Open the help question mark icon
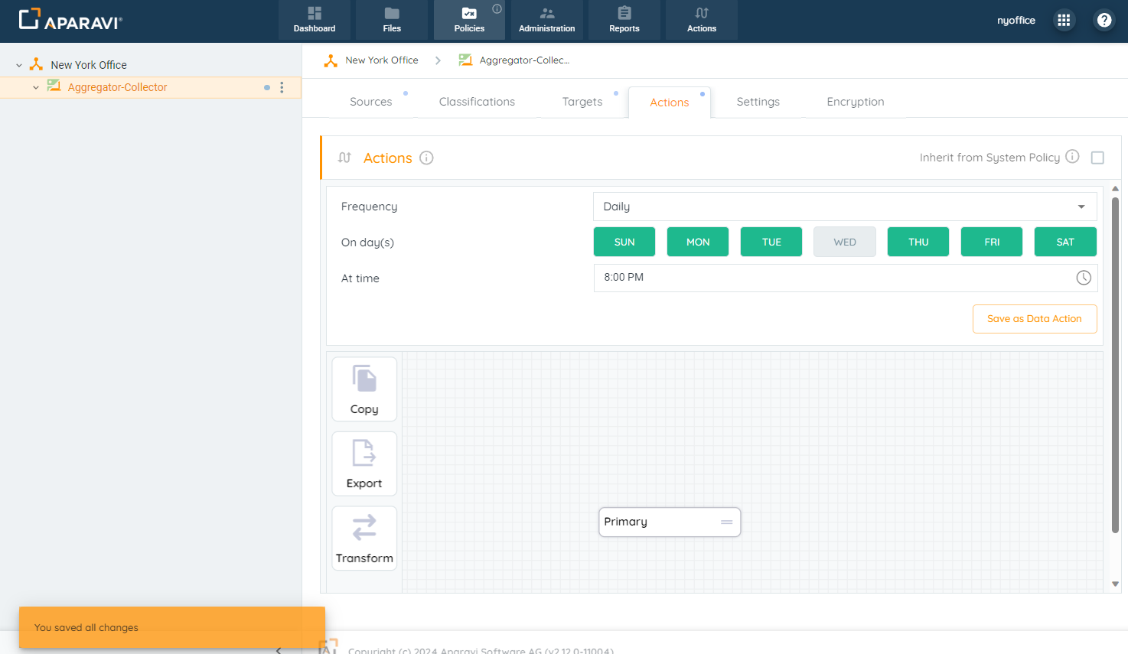Image resolution: width=1128 pixels, height=654 pixels. coord(1104,21)
